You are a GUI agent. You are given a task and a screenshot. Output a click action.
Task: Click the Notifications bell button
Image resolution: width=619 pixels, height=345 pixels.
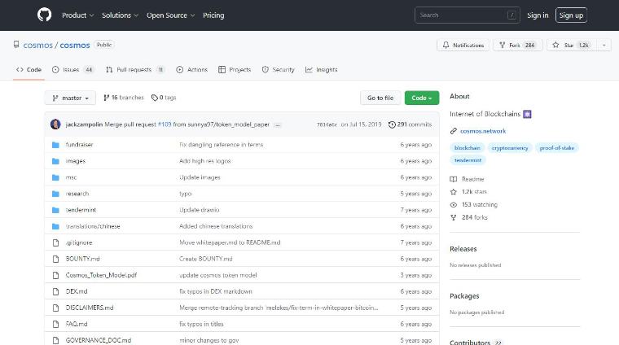click(463, 45)
